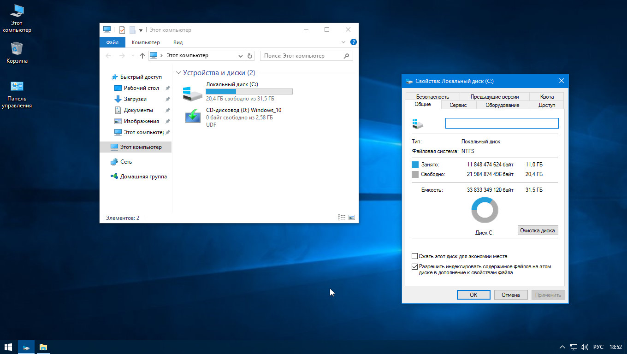
Task: Click the volume icon in the system tray
Action: (585, 347)
